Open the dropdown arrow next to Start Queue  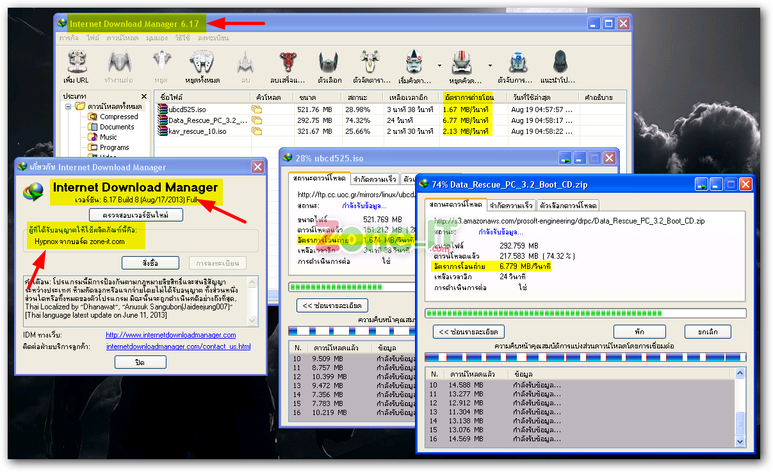439,65
